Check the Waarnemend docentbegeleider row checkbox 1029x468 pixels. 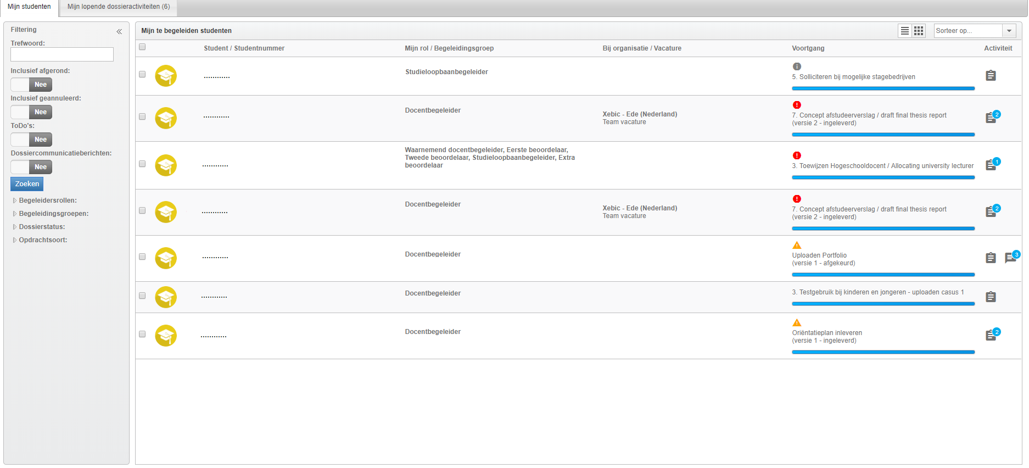pos(142,164)
